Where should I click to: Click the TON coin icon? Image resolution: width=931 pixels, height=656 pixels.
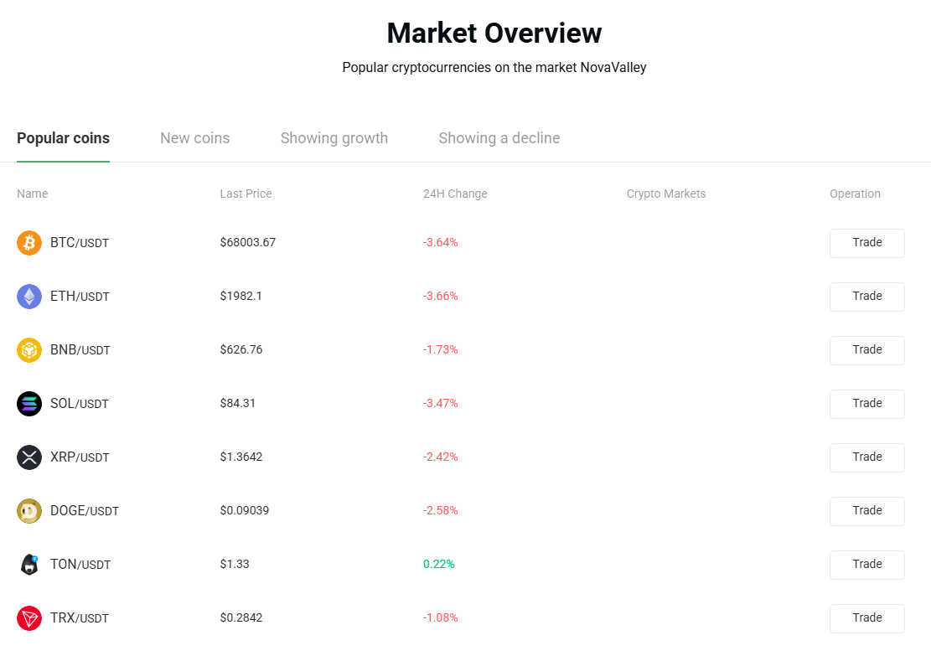tap(29, 565)
